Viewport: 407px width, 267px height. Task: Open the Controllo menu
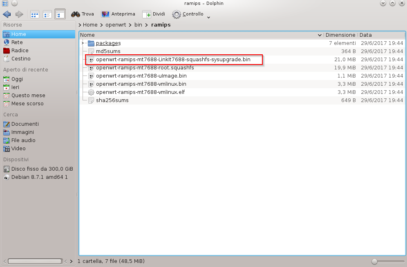pyautogui.click(x=188, y=14)
